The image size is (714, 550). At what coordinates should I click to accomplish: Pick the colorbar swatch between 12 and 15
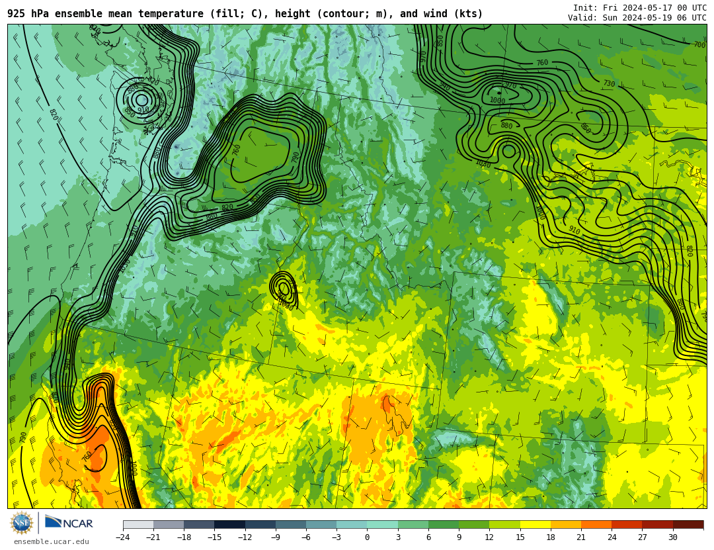point(504,524)
